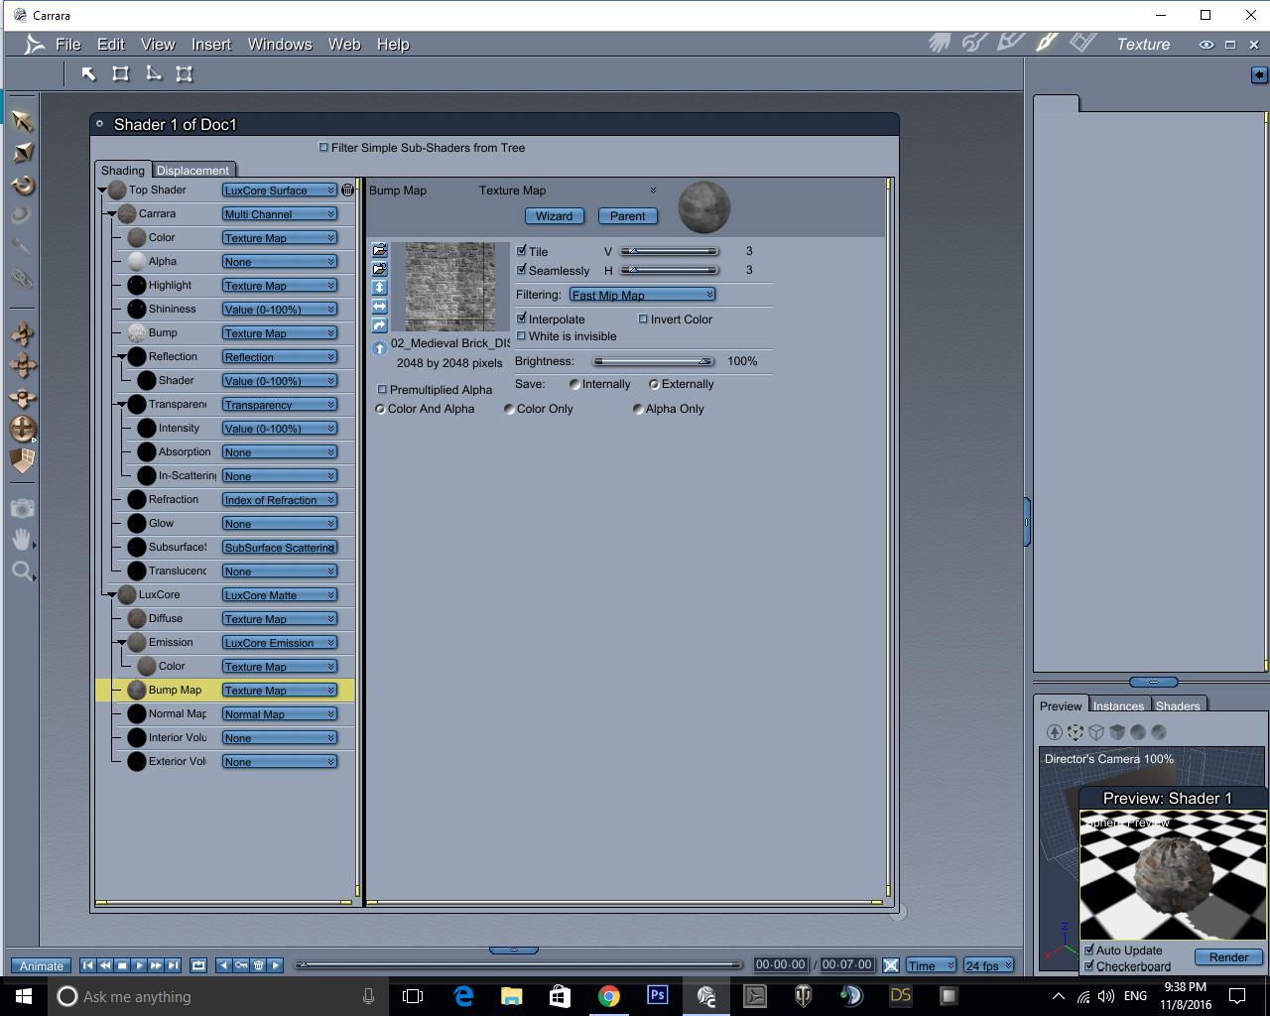Switch to the Displacement tab
This screenshot has width=1270, height=1016.
pos(192,170)
